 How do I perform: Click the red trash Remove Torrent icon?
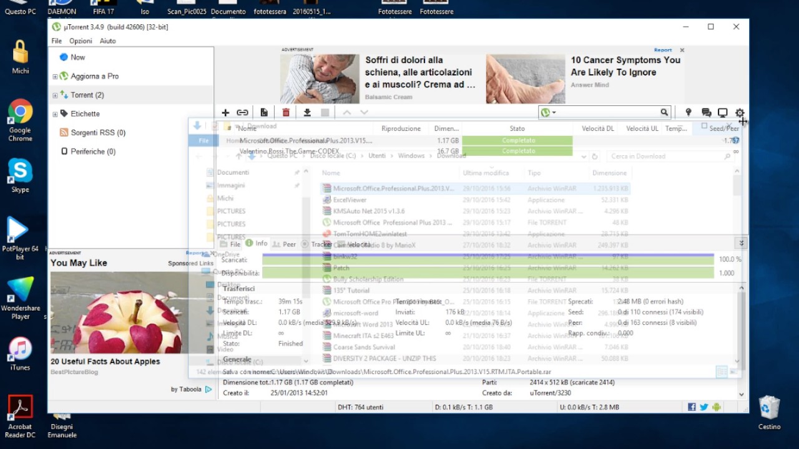[286, 113]
